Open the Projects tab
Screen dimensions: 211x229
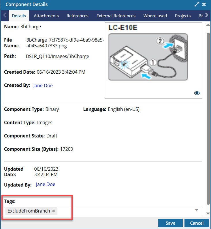point(183,16)
